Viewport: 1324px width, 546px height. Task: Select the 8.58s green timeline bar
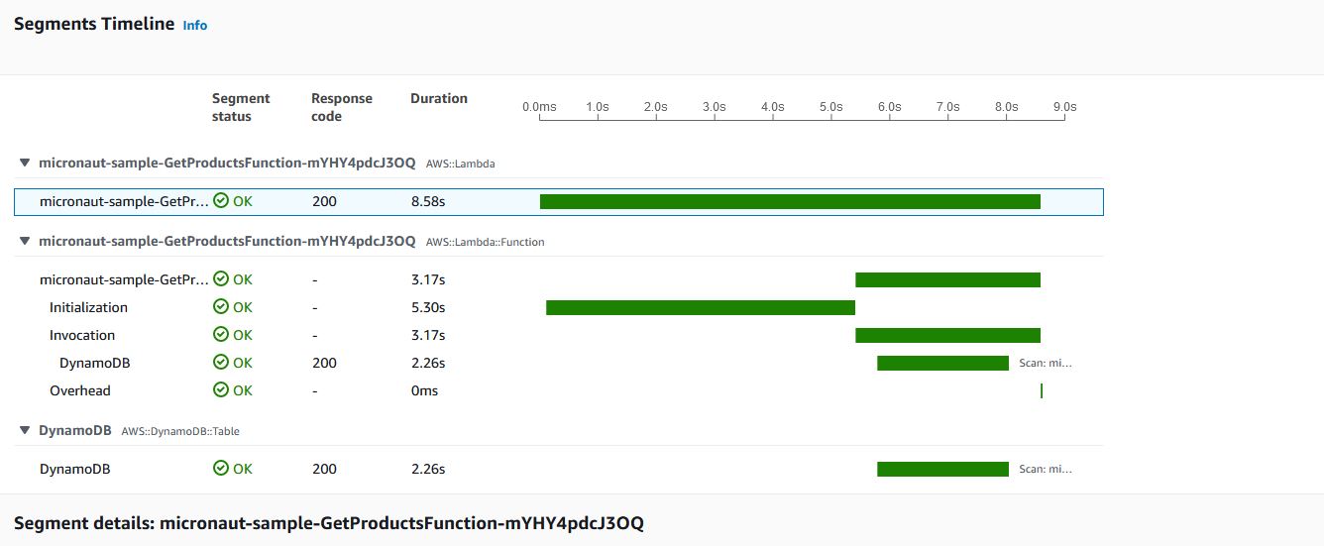[x=790, y=201]
